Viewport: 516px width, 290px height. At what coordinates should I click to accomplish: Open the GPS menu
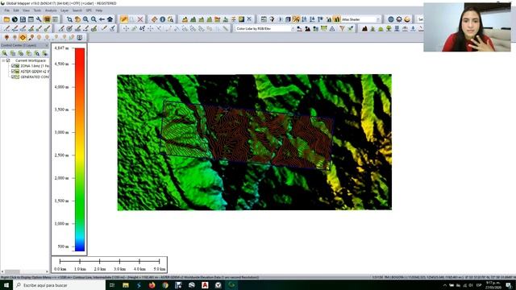pos(89,10)
